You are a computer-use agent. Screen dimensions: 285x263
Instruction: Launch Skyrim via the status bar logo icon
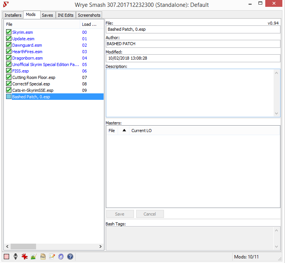pyautogui.click(x=16, y=257)
